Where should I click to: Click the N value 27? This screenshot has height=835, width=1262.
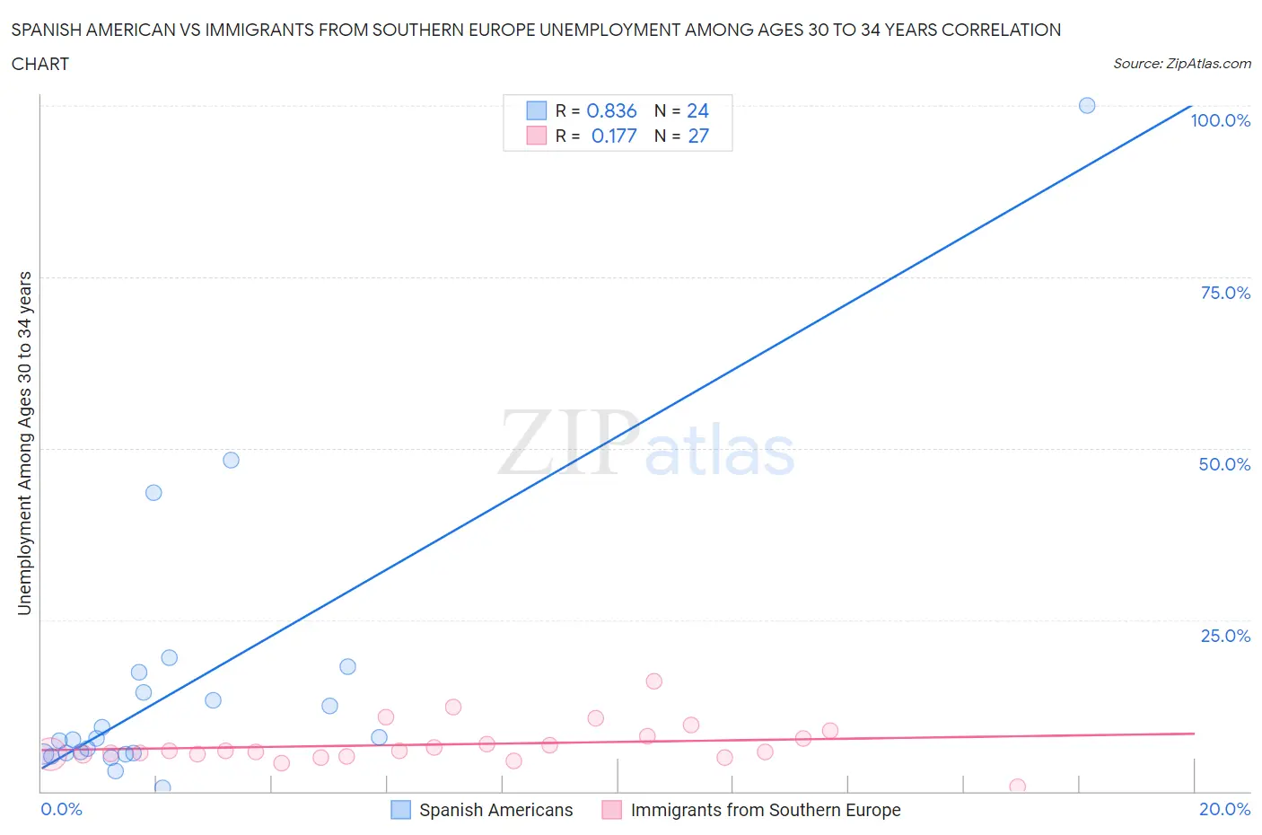point(698,136)
